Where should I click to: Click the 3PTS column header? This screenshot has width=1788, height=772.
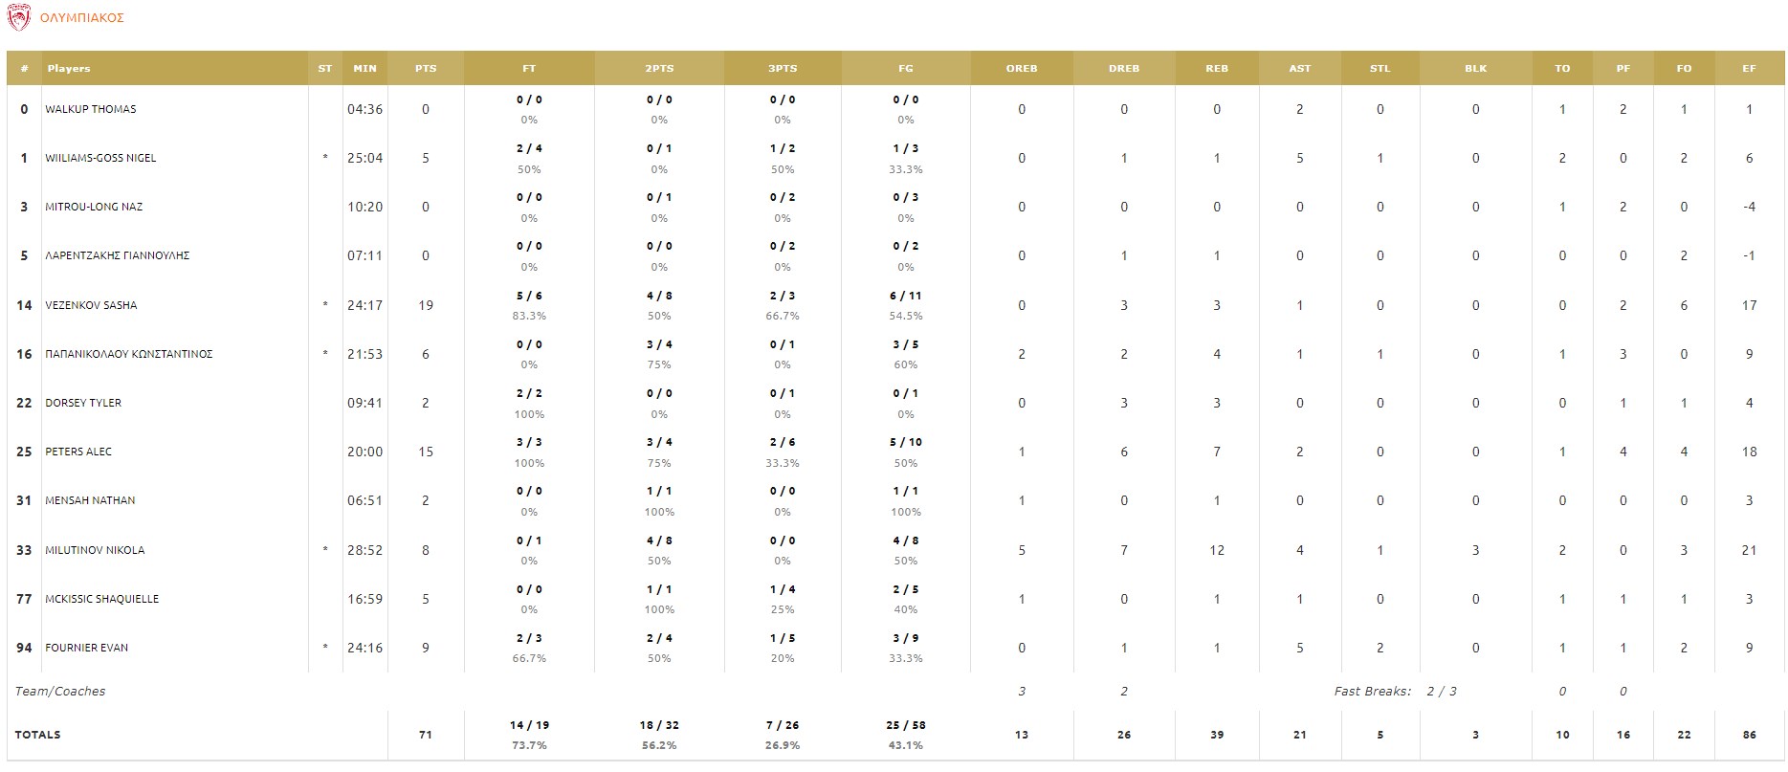point(783,69)
